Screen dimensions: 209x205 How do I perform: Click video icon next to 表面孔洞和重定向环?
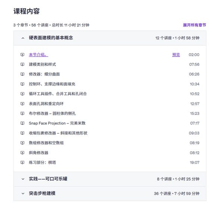coord(22,104)
